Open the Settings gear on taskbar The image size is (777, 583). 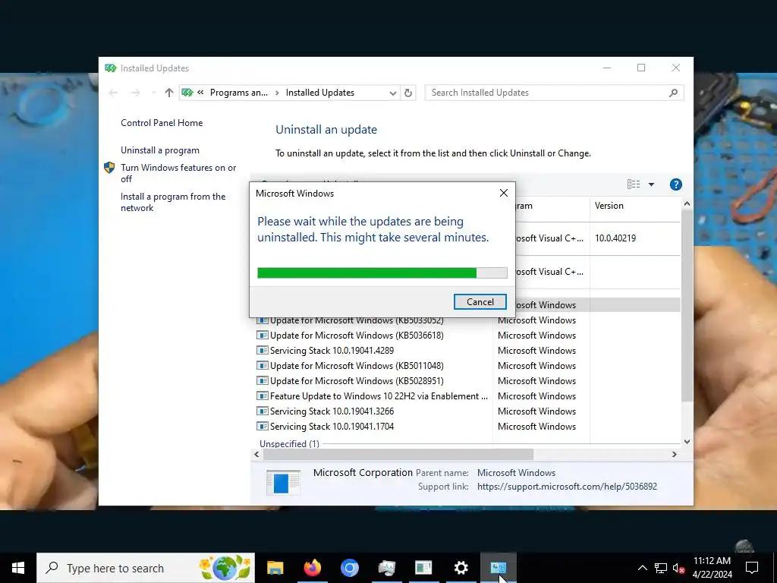(461, 568)
